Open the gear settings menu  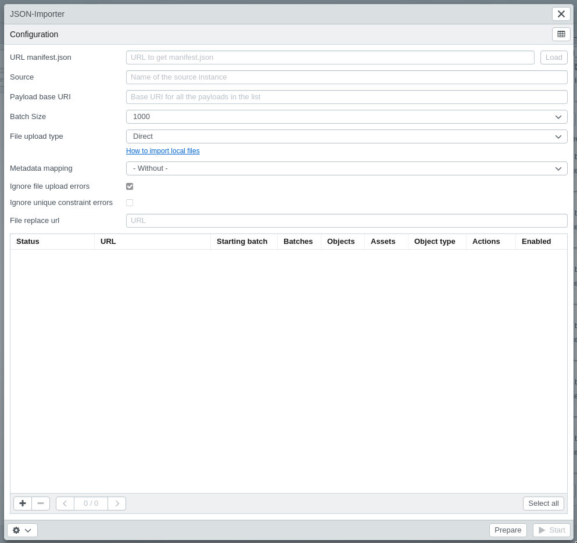(22, 530)
